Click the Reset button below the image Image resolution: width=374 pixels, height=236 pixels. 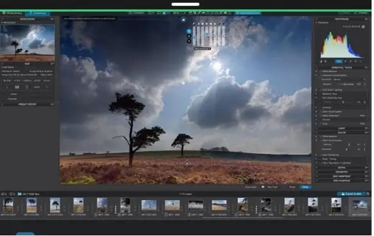point(293,187)
